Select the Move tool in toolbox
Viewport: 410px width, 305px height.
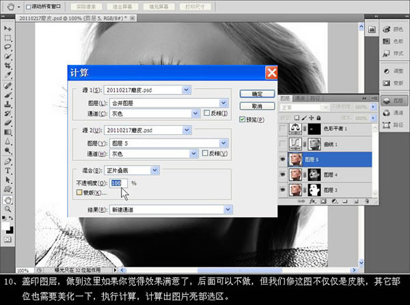click(8, 28)
